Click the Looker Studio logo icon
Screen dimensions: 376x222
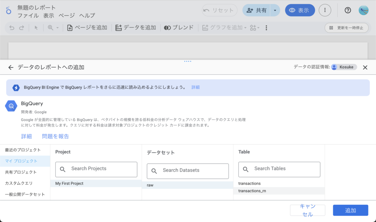click(x=8, y=11)
